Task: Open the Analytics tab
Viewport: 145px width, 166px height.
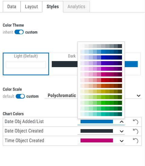Action: tap(76, 7)
